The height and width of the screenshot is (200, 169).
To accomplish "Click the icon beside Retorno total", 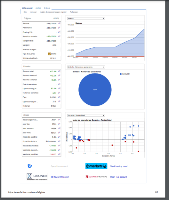I will click(59, 71).
